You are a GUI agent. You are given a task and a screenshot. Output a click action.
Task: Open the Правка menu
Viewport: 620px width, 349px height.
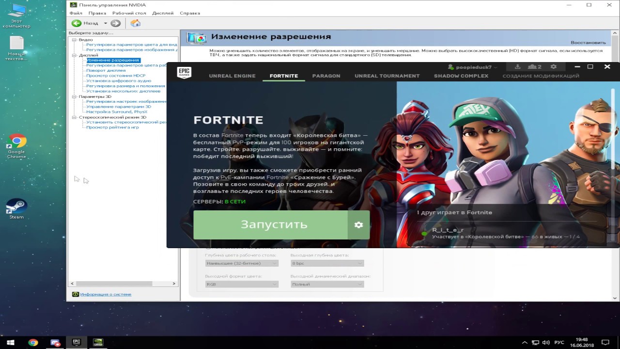97,13
